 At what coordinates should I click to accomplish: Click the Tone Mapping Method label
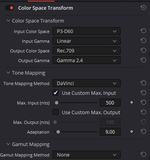pyautogui.click(x=26, y=83)
